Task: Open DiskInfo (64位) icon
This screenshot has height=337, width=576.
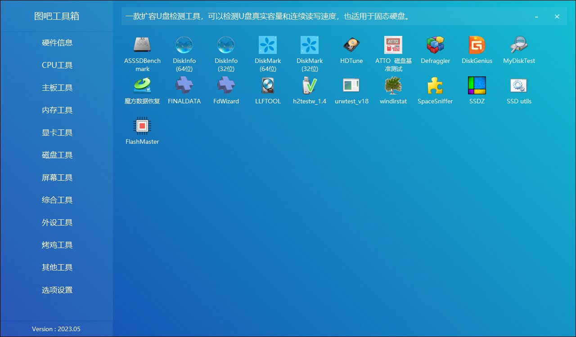Action: 184,45
